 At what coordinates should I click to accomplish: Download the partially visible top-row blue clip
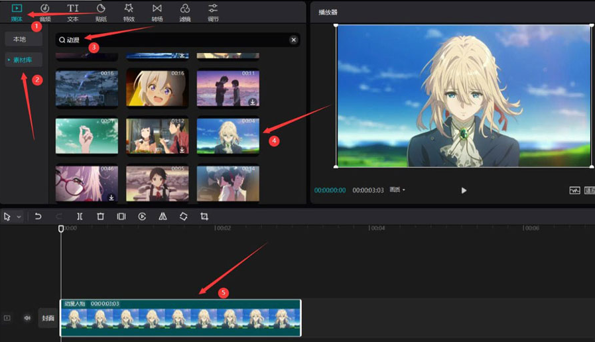[182, 55]
